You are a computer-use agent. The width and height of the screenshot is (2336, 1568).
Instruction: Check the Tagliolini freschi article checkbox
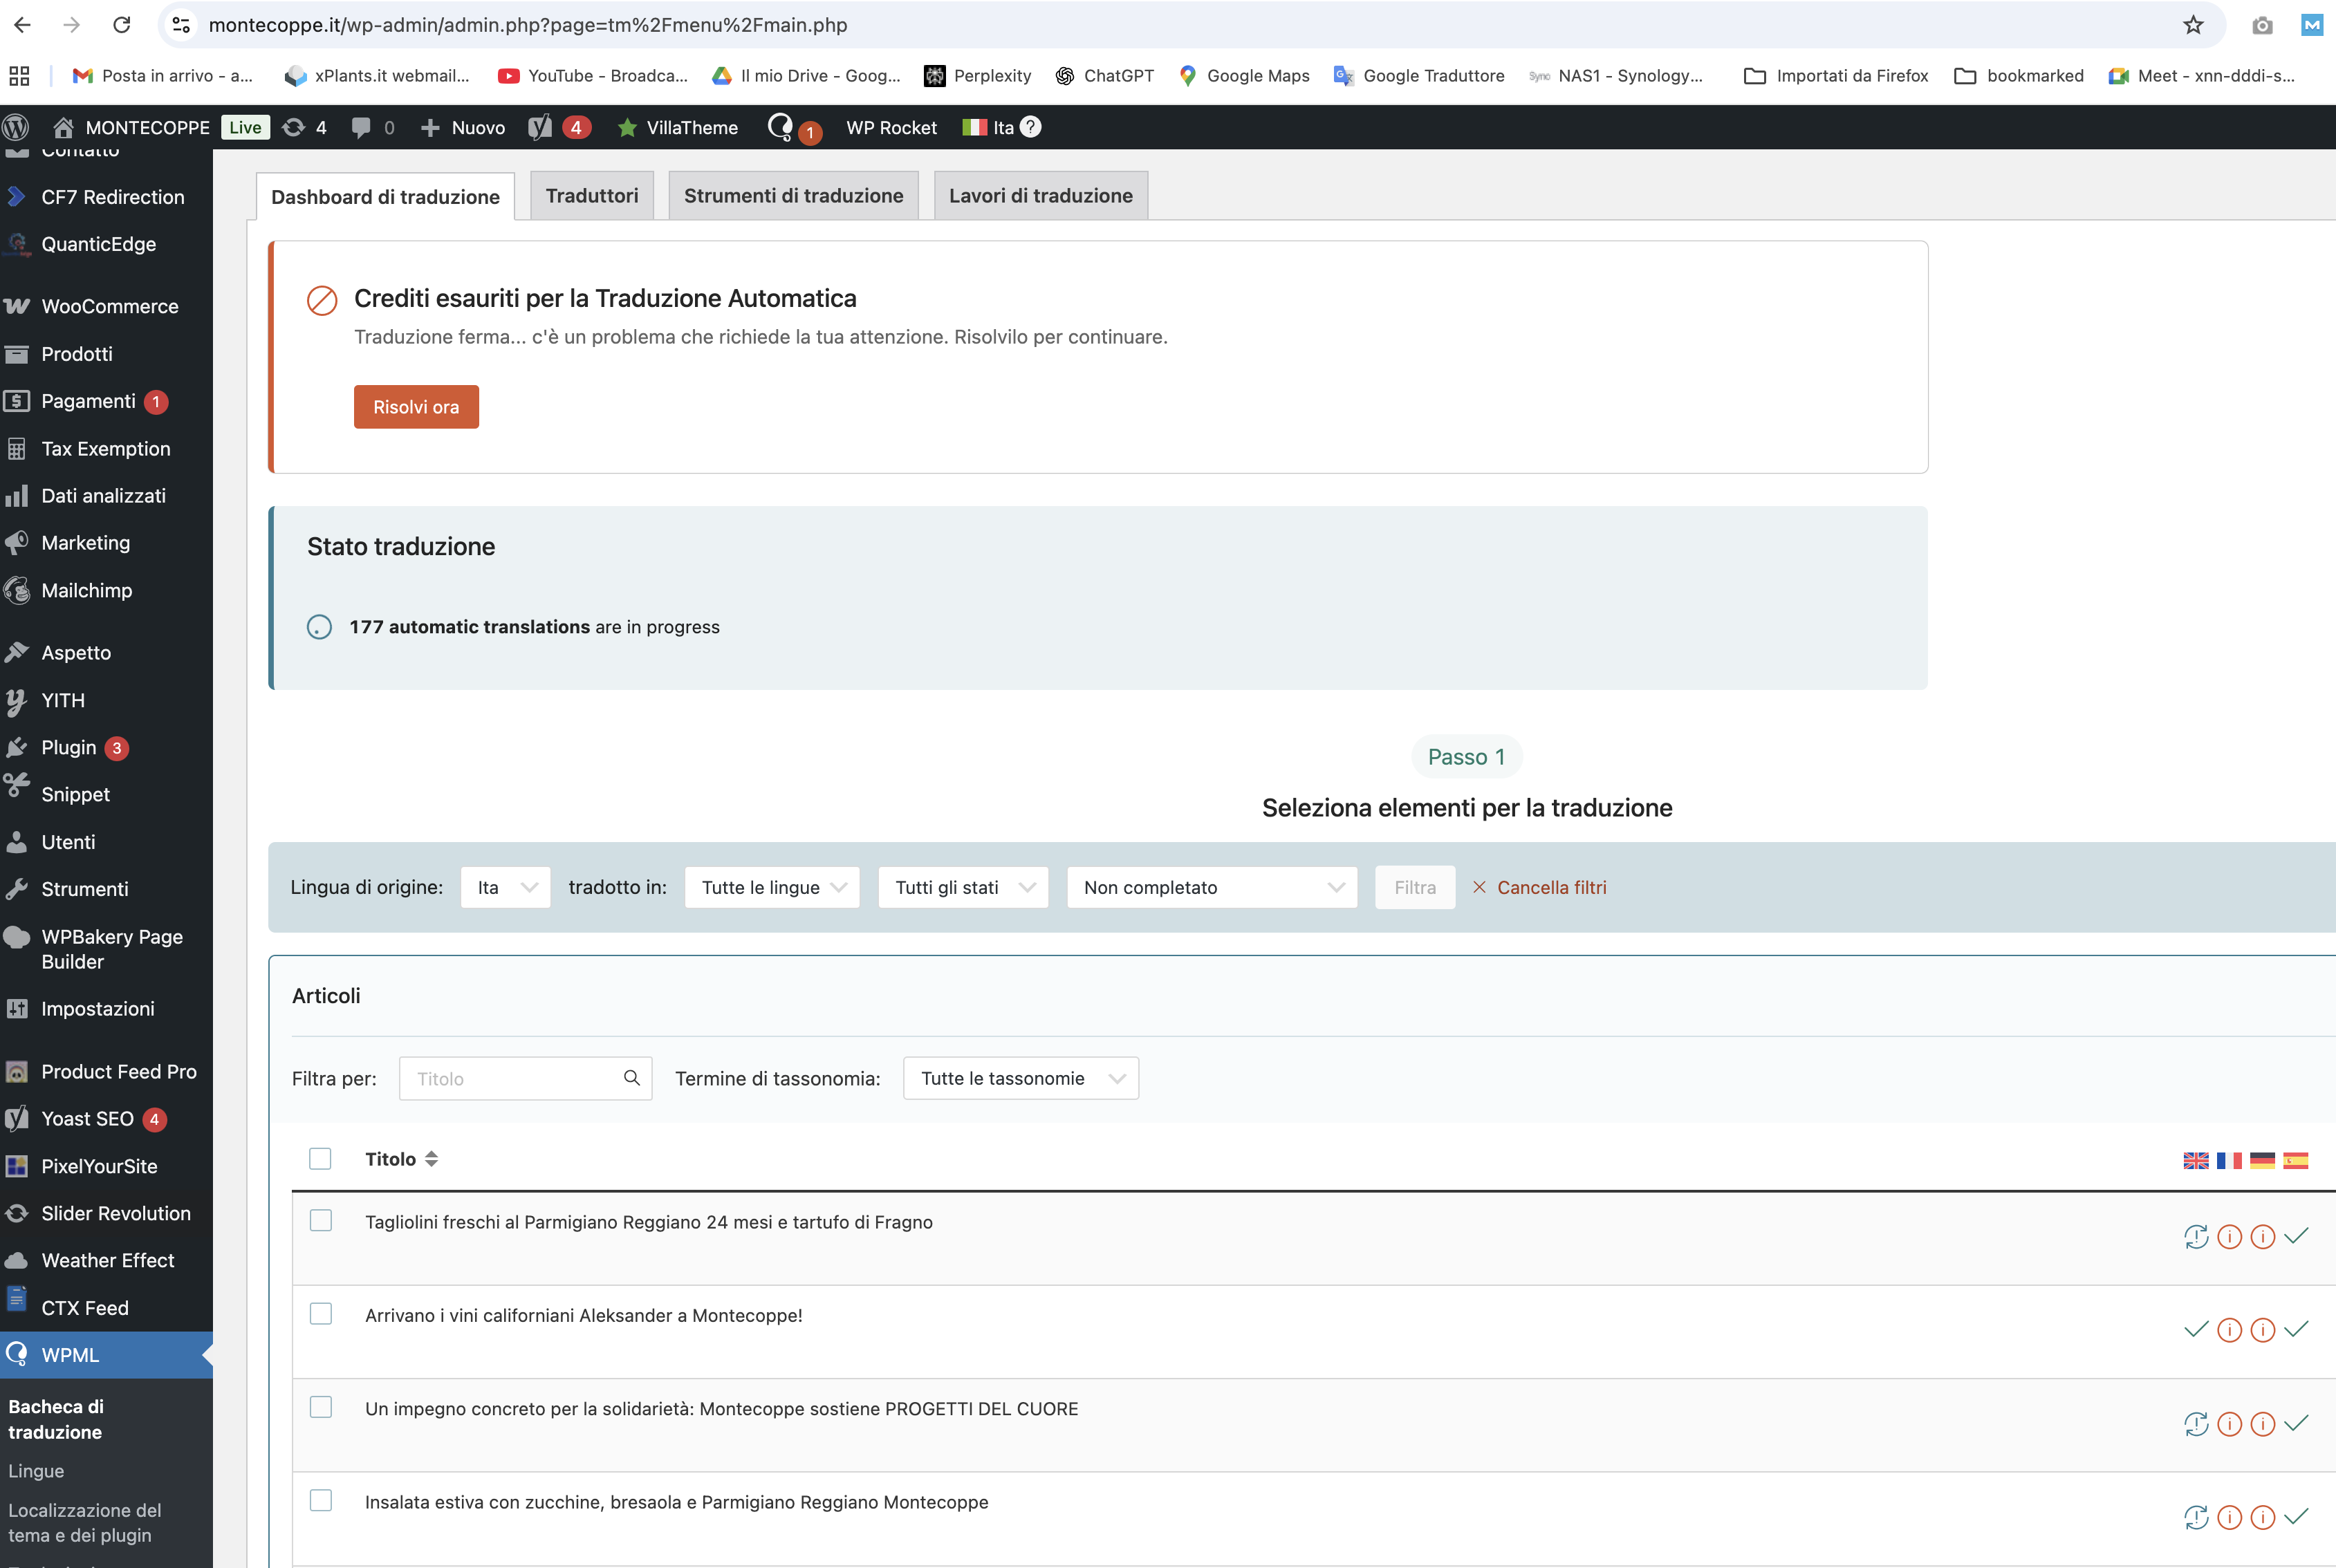[320, 1221]
